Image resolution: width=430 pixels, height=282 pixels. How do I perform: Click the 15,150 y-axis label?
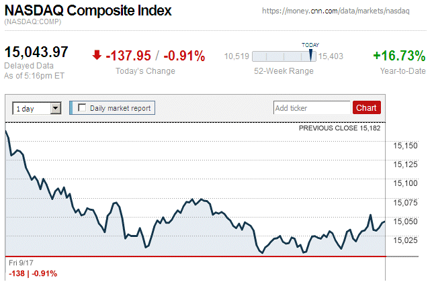pyautogui.click(x=406, y=145)
